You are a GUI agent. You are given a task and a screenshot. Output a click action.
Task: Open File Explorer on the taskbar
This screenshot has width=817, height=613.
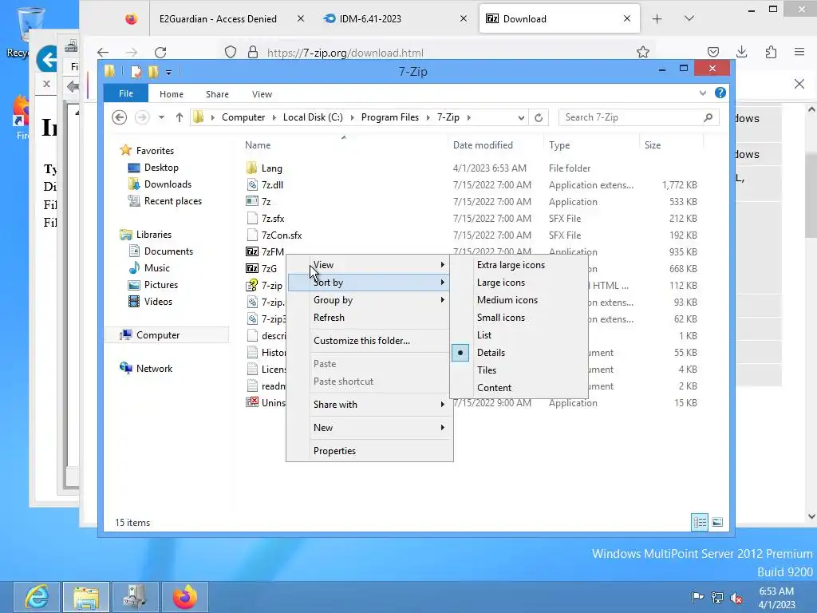point(86,597)
